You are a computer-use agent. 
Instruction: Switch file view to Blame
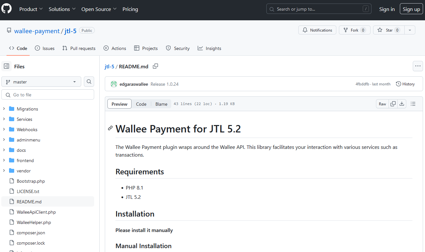(x=161, y=104)
